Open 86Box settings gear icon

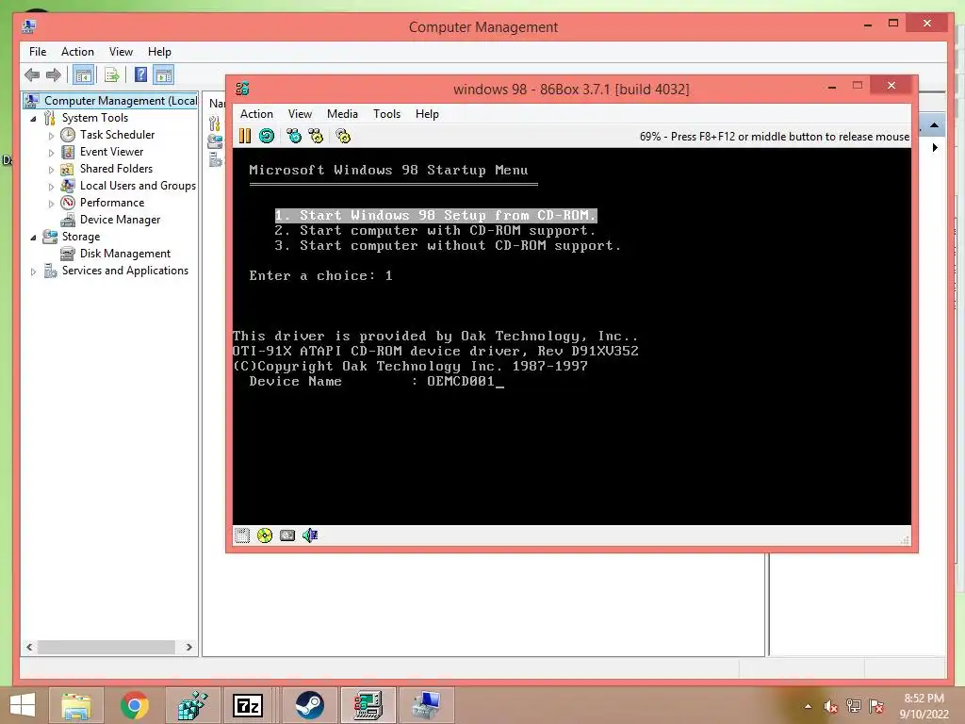pyautogui.click(x=343, y=136)
